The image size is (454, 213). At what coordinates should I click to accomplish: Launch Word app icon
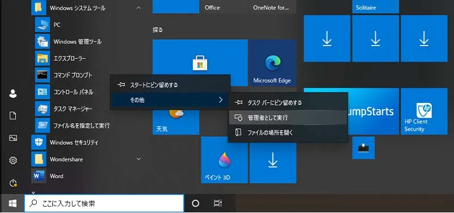click(39, 176)
